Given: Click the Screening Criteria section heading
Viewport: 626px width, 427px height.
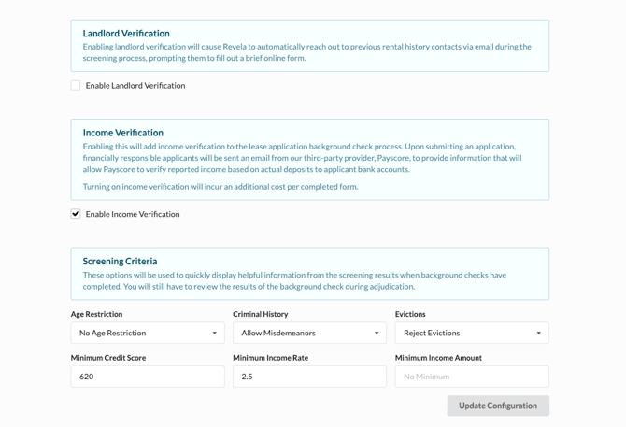Looking at the screenshot, I should [120, 262].
